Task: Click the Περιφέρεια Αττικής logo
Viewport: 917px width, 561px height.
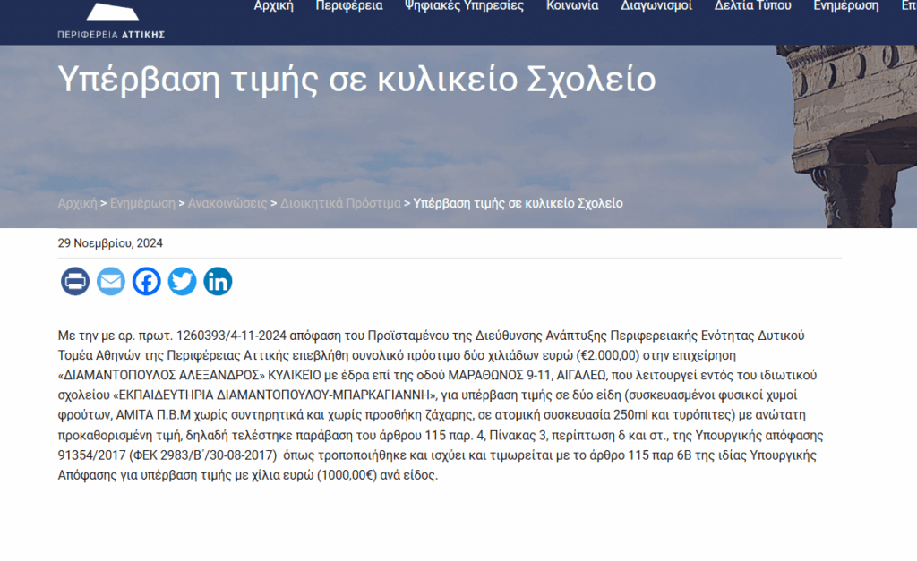Action: point(111,21)
